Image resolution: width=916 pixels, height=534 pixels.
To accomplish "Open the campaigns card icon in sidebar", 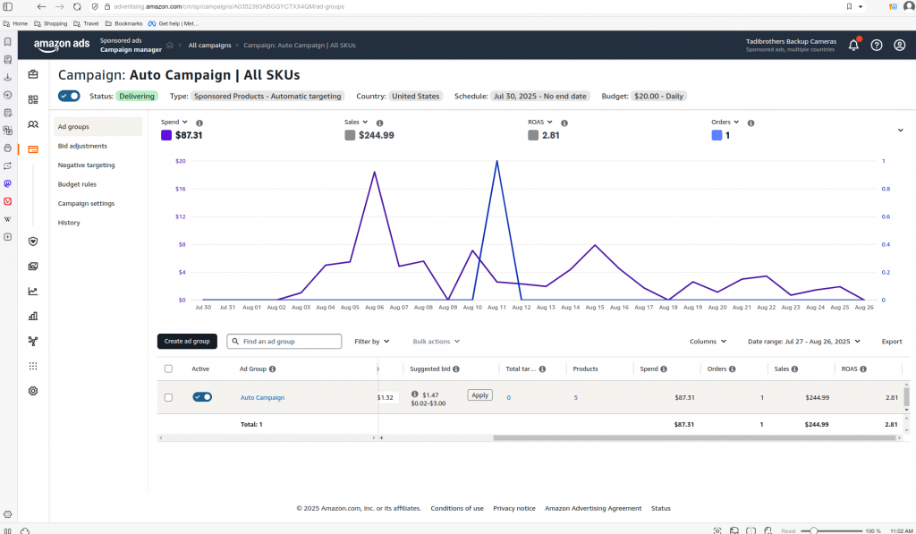I will click(x=33, y=149).
